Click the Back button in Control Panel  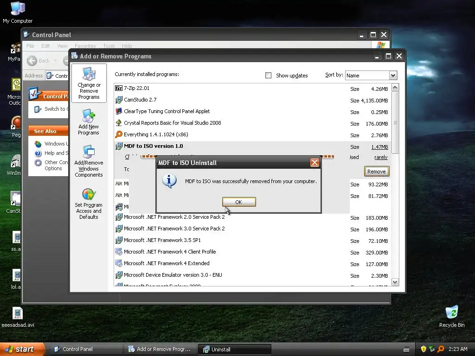tap(38, 61)
